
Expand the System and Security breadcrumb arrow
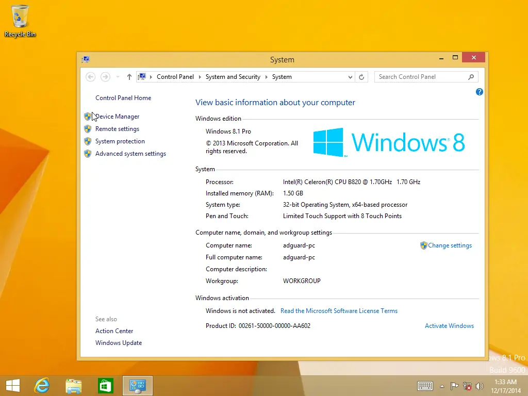pyautogui.click(x=267, y=76)
